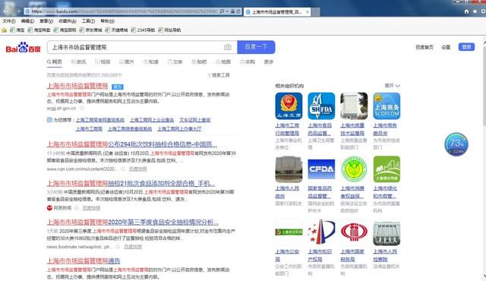Switch to the 文库 search tab
The height and width of the screenshot is (281, 486).
[x=175, y=62]
